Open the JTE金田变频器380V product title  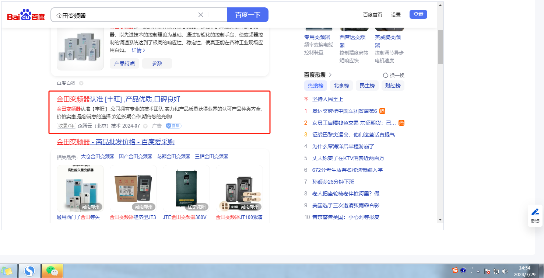point(185,217)
